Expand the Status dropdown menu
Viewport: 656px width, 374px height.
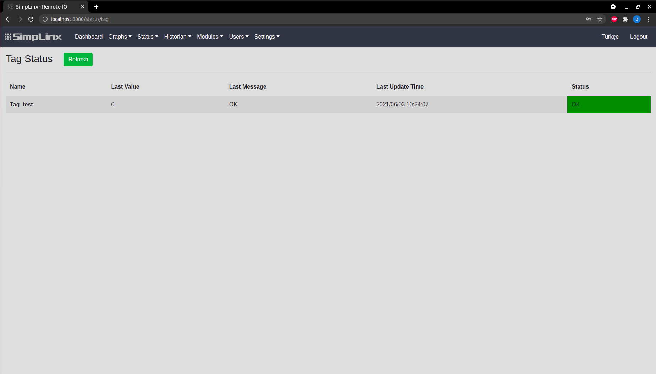point(148,37)
